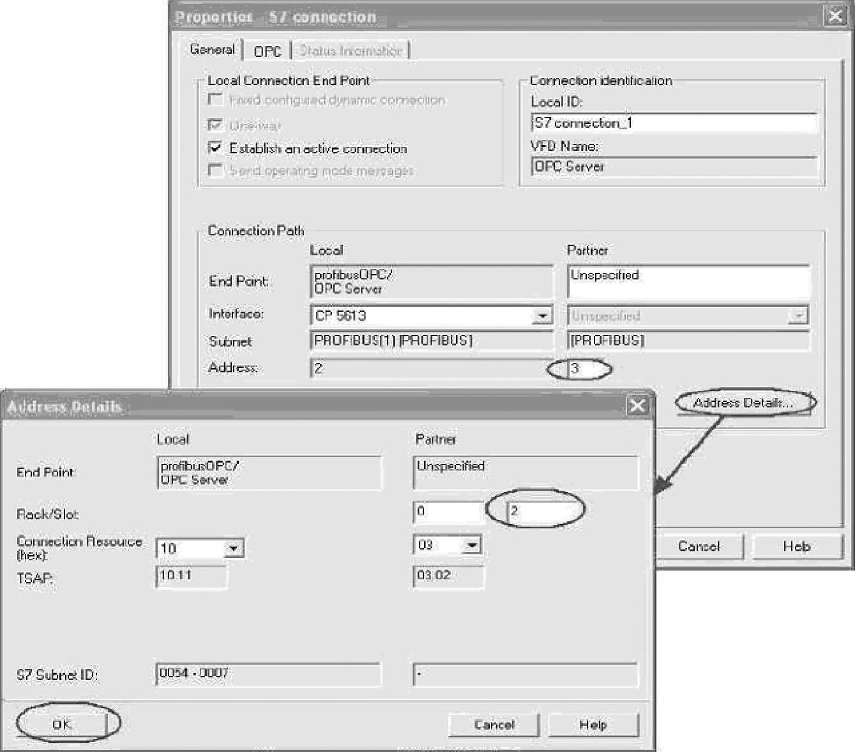This screenshot has width=855, height=752.
Task: Check Send operating mode messages option
Action: [x=216, y=171]
